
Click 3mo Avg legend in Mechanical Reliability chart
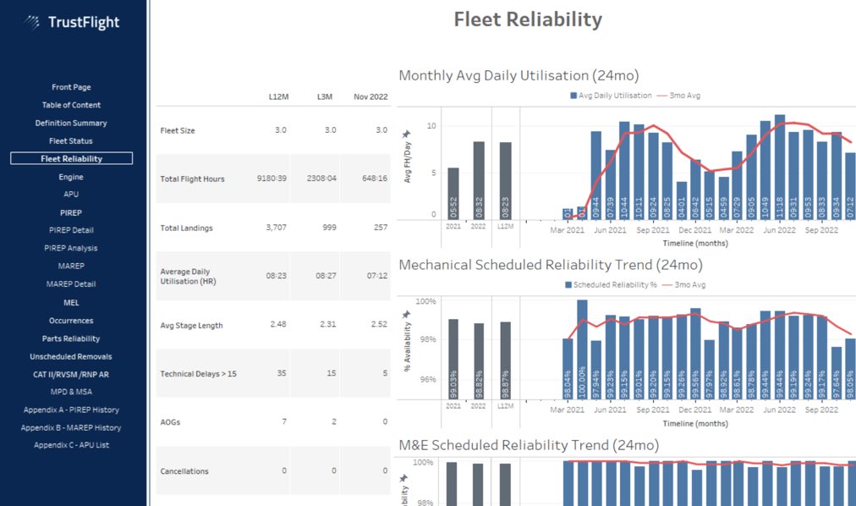coord(684,285)
